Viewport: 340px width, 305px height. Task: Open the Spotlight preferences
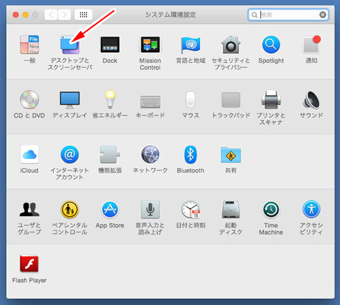click(271, 45)
